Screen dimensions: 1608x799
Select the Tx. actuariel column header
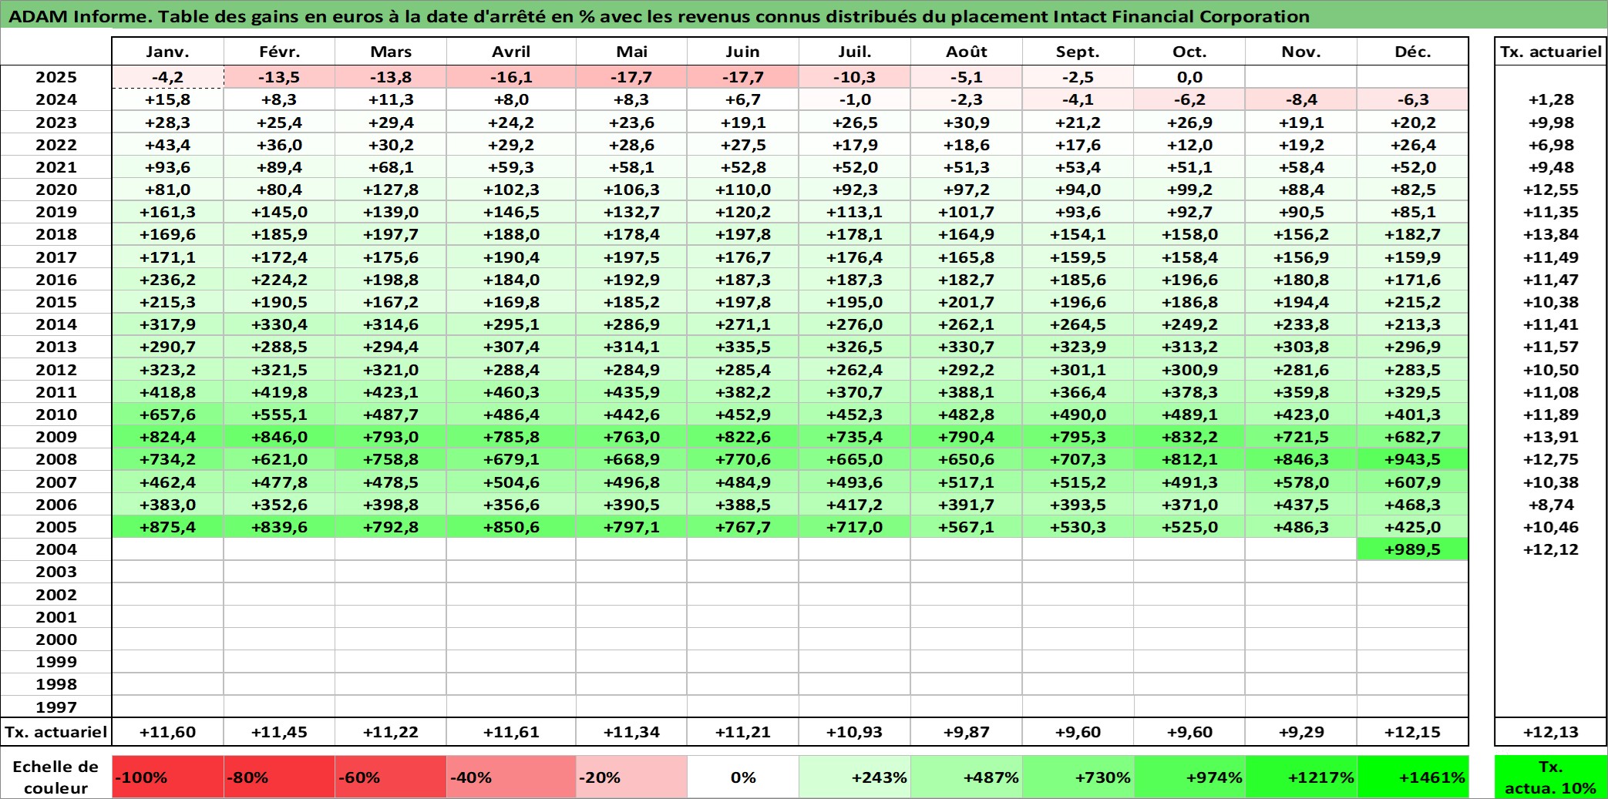(x=1551, y=52)
